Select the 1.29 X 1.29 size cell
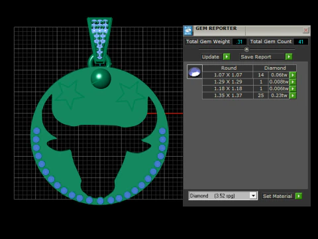 pyautogui.click(x=228, y=82)
